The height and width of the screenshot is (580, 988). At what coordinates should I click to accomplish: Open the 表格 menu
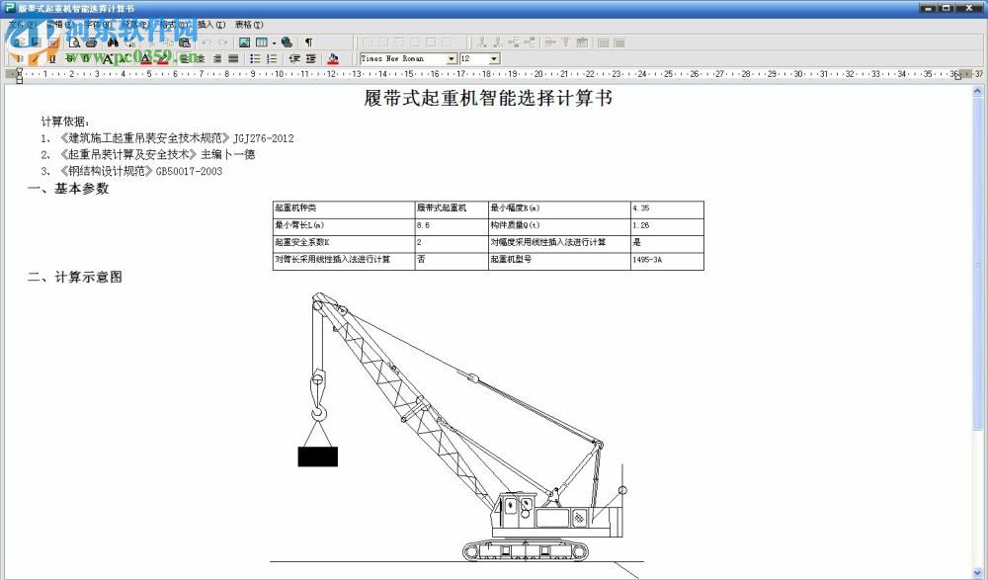pos(247,24)
